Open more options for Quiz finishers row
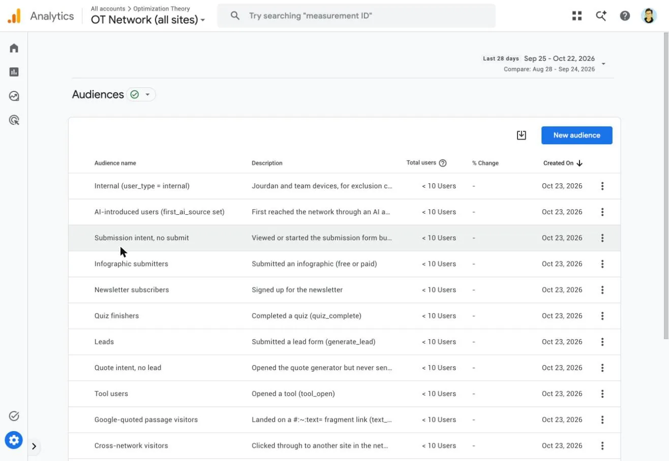 click(x=602, y=316)
